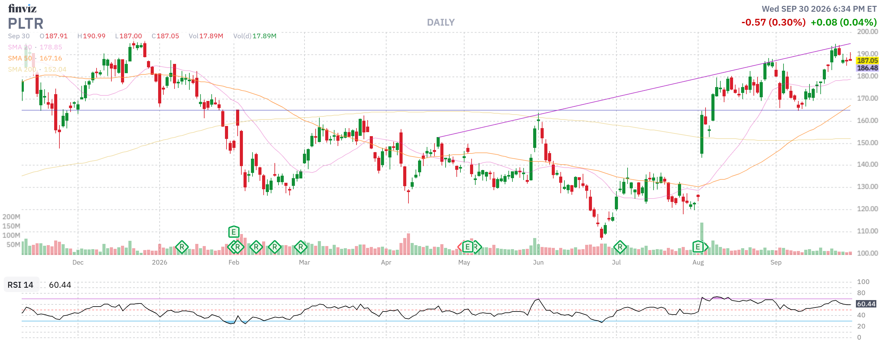Click the 2026 label on time axis
Screen dimensions: 885x347
click(x=159, y=262)
